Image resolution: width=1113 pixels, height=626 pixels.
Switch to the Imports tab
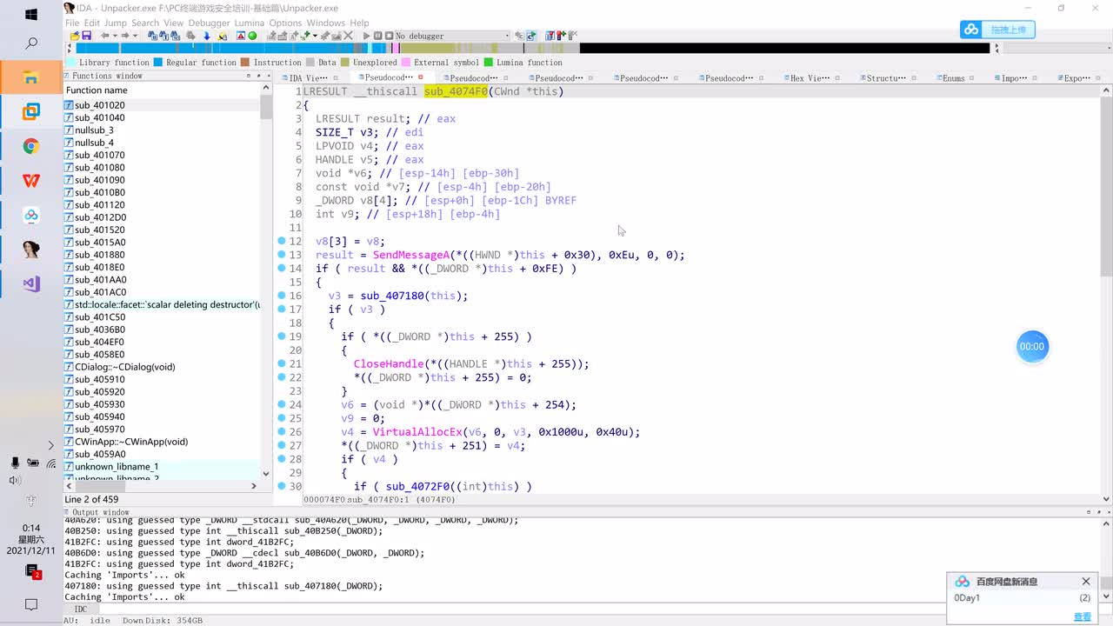(x=1014, y=78)
